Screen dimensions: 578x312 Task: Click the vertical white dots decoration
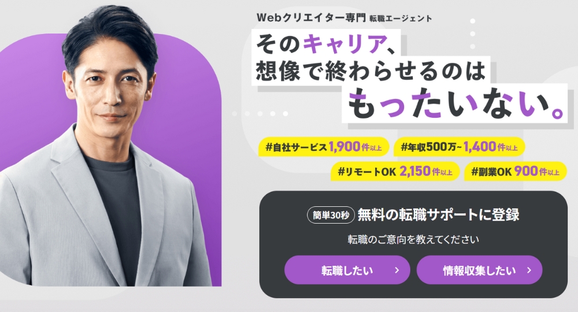[x=473, y=34]
